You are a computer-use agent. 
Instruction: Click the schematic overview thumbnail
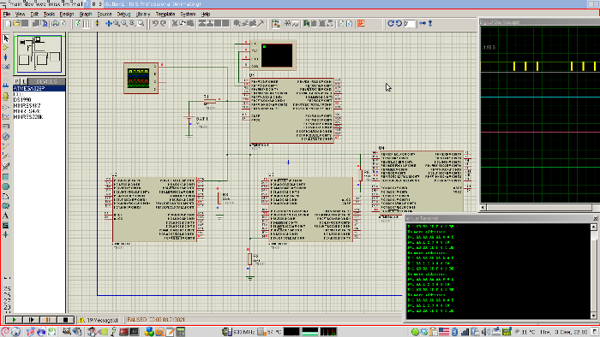pos(39,54)
